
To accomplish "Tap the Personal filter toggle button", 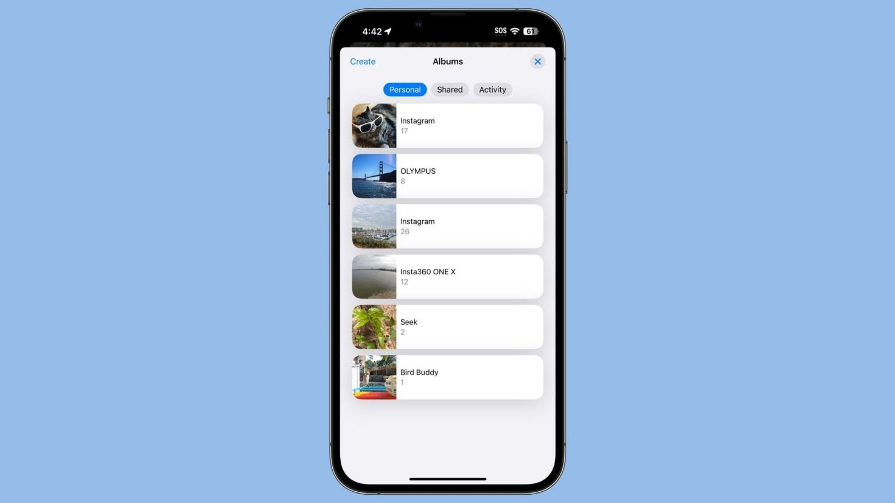I will pyautogui.click(x=405, y=89).
